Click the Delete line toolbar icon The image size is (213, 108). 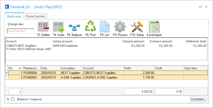pos(43,27)
